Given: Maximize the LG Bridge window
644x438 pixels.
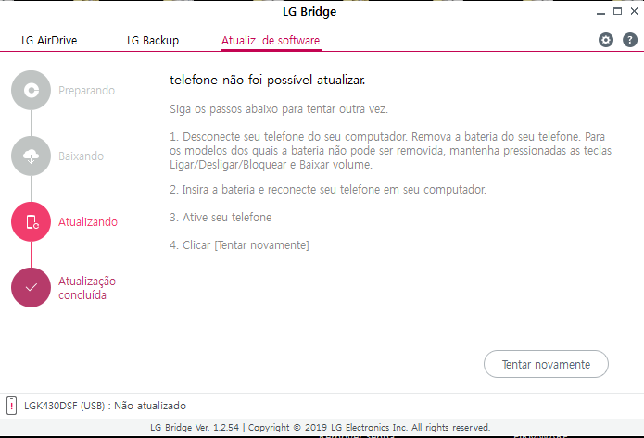Looking at the screenshot, I should 617,11.
